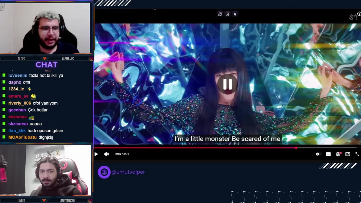Image resolution: width=361 pixels, height=203 pixels.
Task: Click Umut's webcam feed
Action: [x=45, y=170]
